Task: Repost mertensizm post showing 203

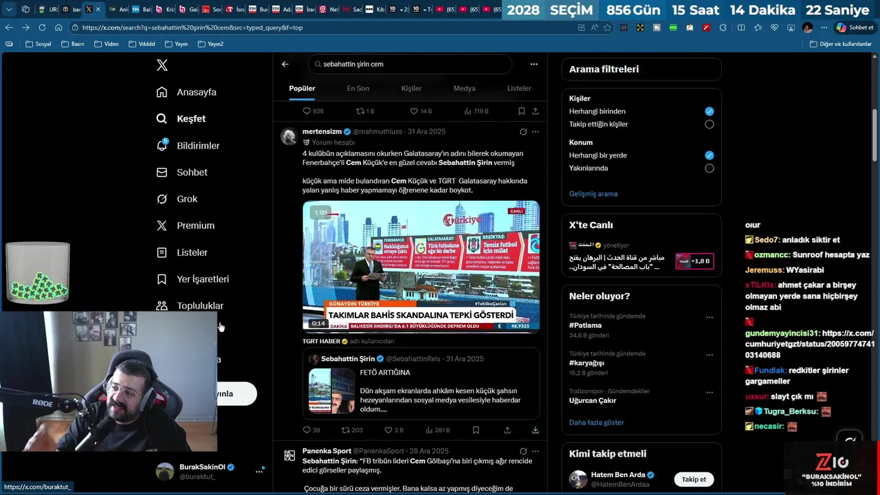Action: 345,430
